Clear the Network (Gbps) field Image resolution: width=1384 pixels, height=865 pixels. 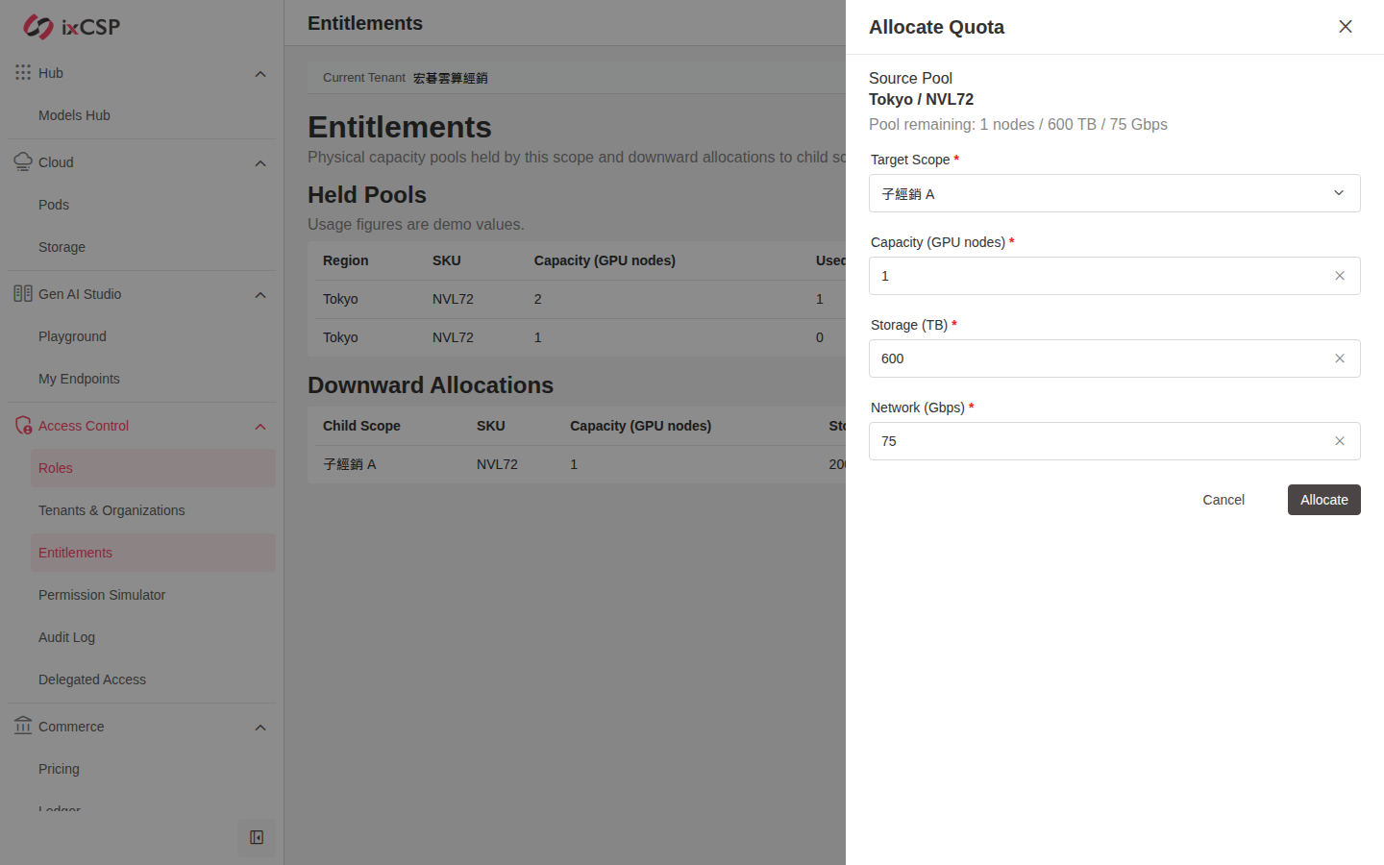point(1340,441)
